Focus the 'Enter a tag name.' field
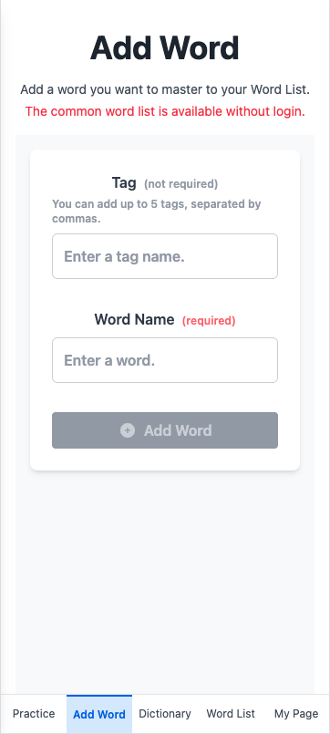Screen dimensions: 330x734 165,256
